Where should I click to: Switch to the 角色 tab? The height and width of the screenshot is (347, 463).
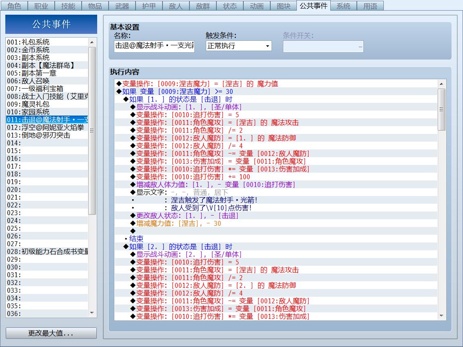pyautogui.click(x=14, y=6)
